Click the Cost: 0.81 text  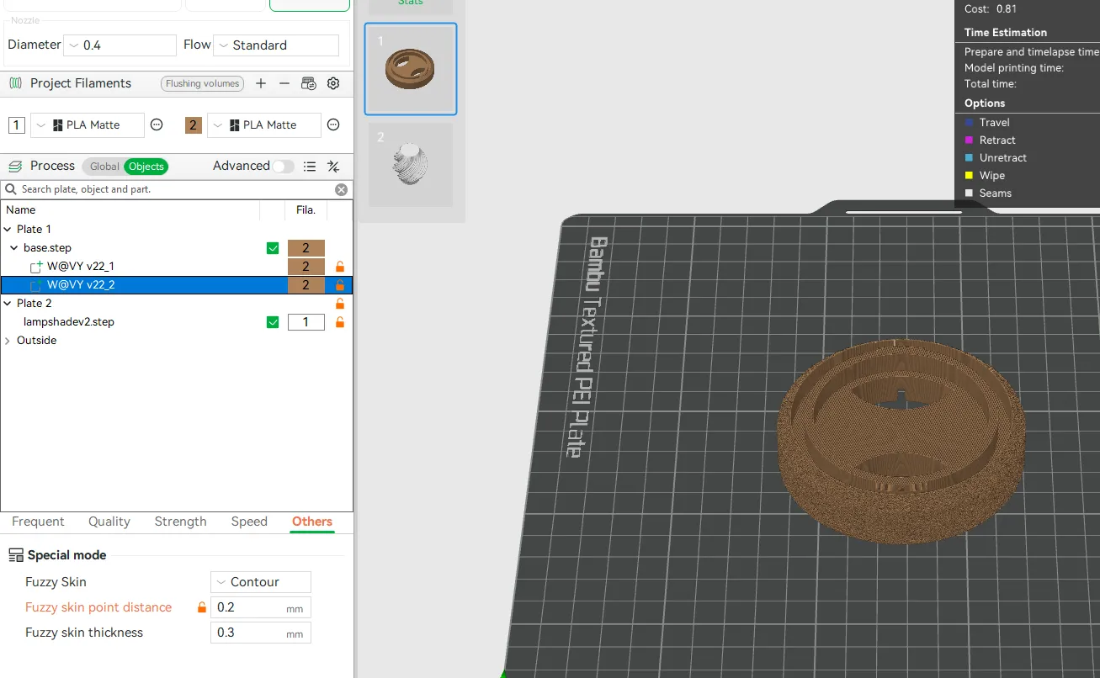(x=991, y=9)
